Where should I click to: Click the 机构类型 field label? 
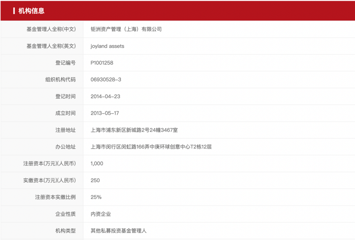(x=65, y=231)
